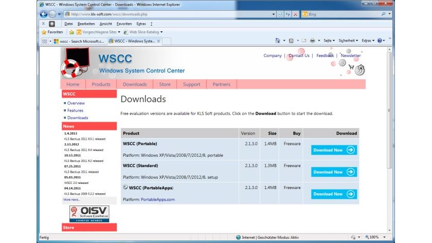Open the Downloads sidebar link
The image size is (432, 243).
coord(78,118)
